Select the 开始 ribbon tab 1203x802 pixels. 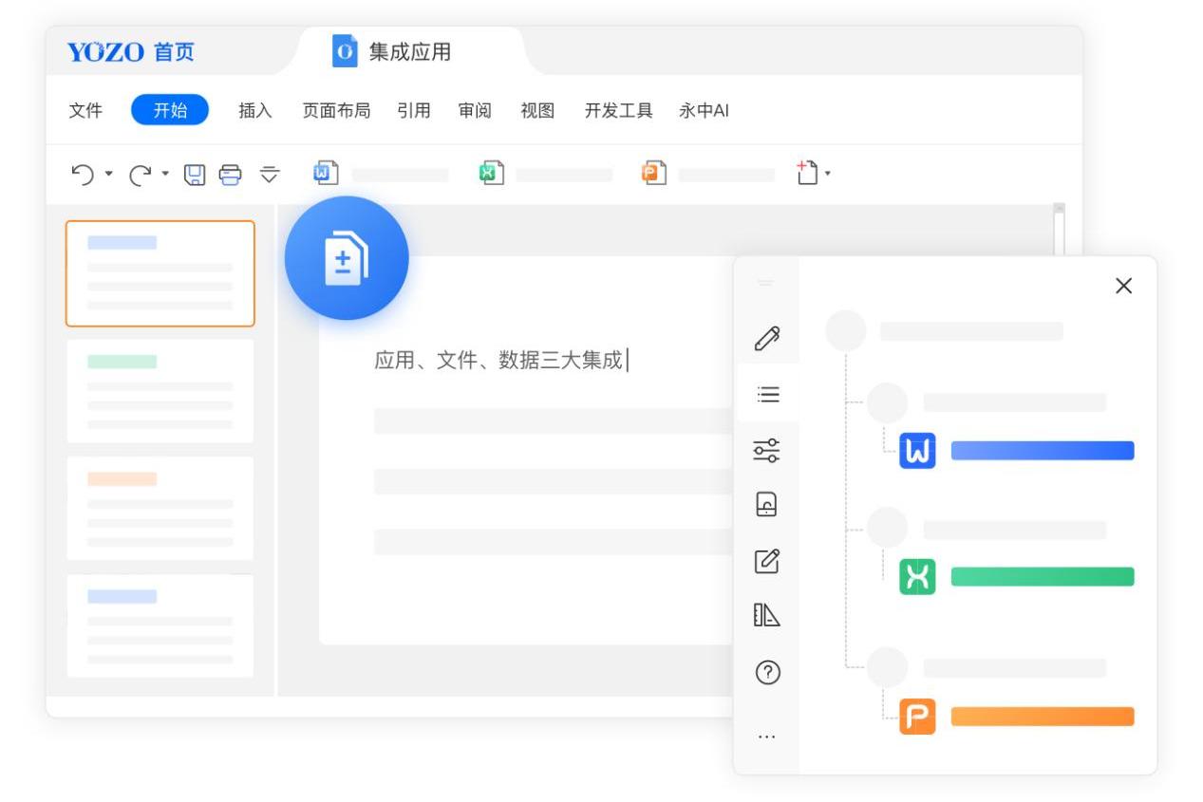170,111
